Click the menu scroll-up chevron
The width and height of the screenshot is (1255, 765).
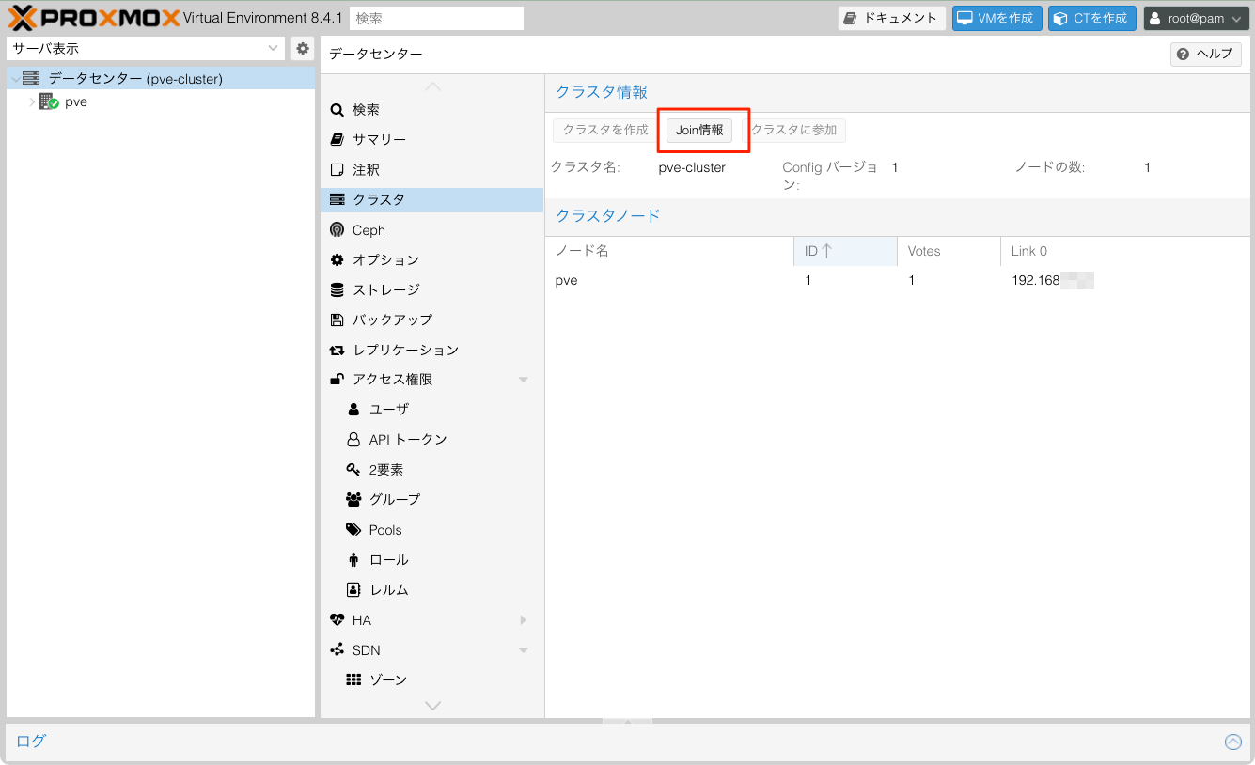(432, 86)
